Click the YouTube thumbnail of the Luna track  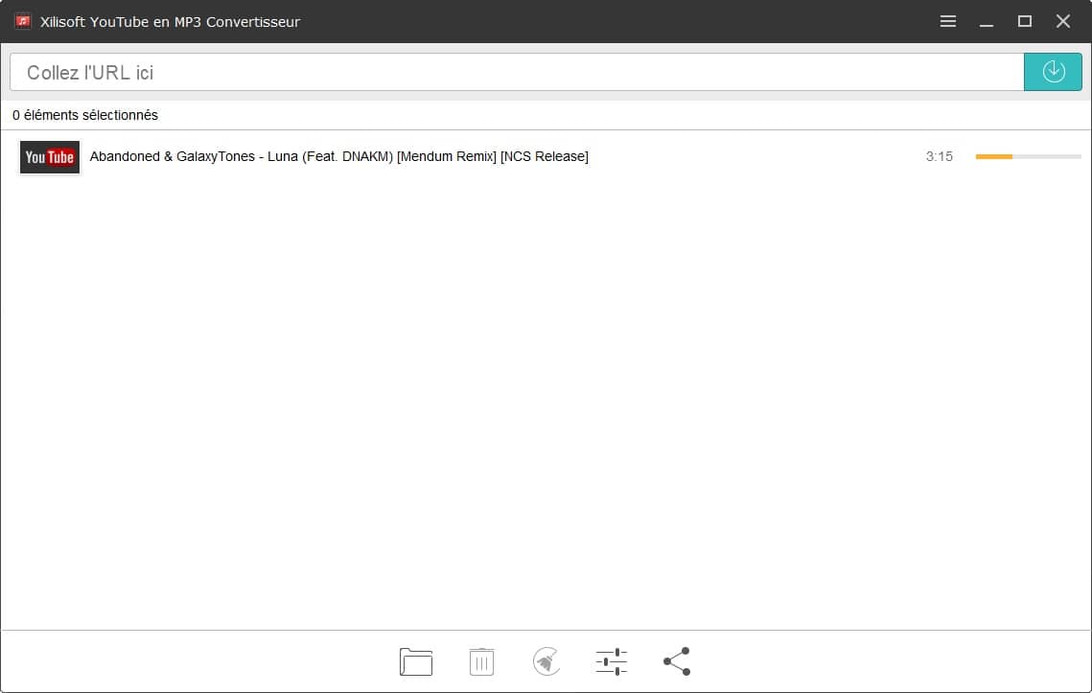click(50, 156)
